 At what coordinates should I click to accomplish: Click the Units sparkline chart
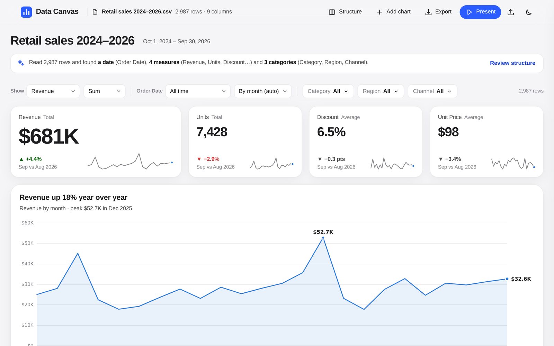(272, 163)
